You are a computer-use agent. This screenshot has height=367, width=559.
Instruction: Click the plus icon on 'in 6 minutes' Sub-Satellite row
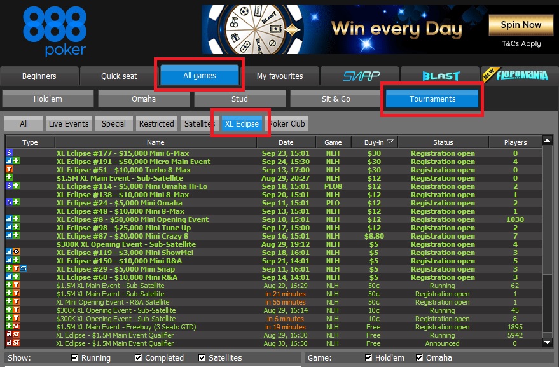point(10,318)
